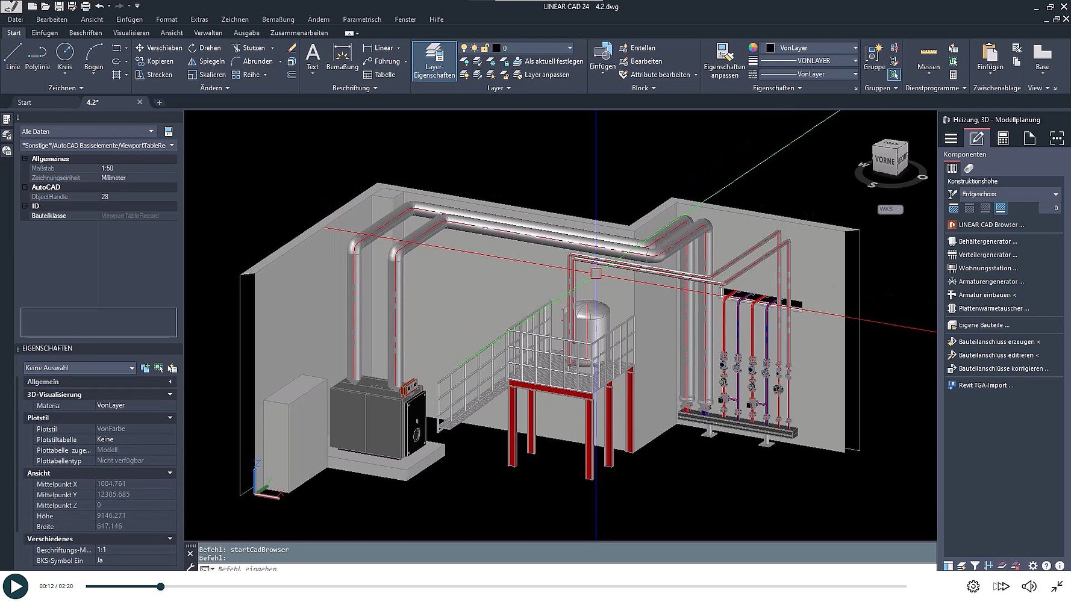The width and height of the screenshot is (1071, 602).
Task: Play the video
Action: coord(16,586)
